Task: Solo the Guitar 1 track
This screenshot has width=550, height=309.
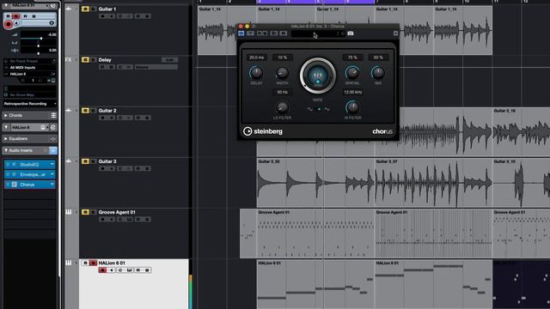Action: click(94, 9)
